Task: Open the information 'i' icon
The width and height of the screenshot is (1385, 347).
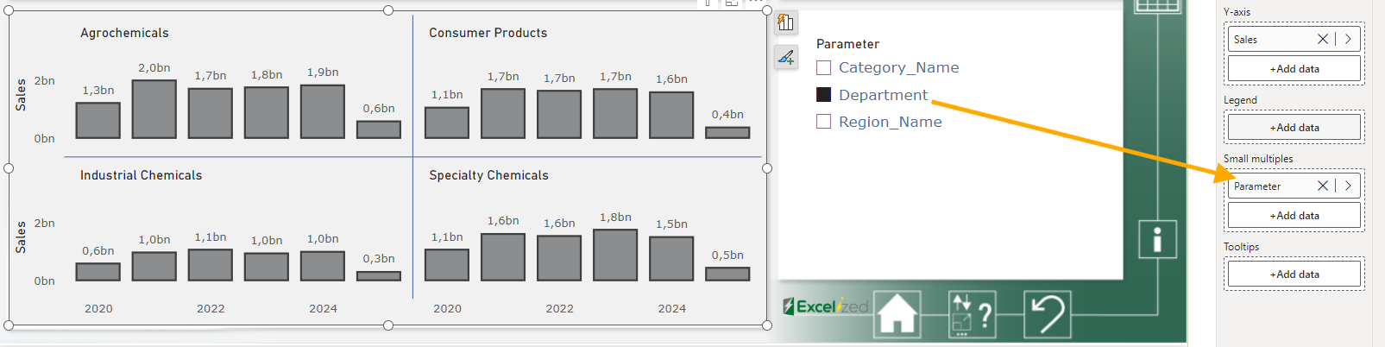Action: (x=1157, y=239)
